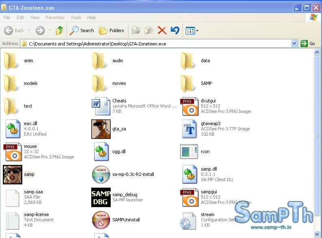Click the Go button
322x238 pixels.
[308, 43]
